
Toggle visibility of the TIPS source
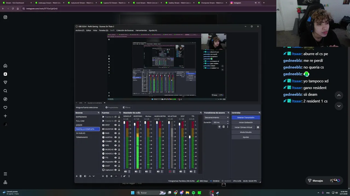[115, 145]
